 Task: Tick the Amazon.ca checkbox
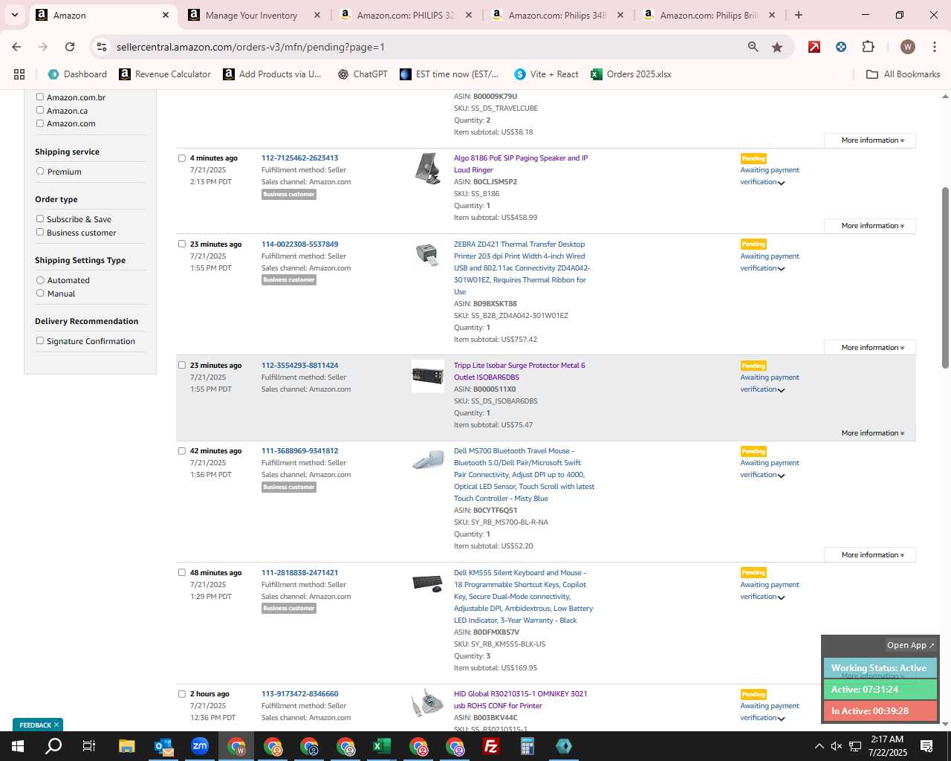[x=40, y=110]
